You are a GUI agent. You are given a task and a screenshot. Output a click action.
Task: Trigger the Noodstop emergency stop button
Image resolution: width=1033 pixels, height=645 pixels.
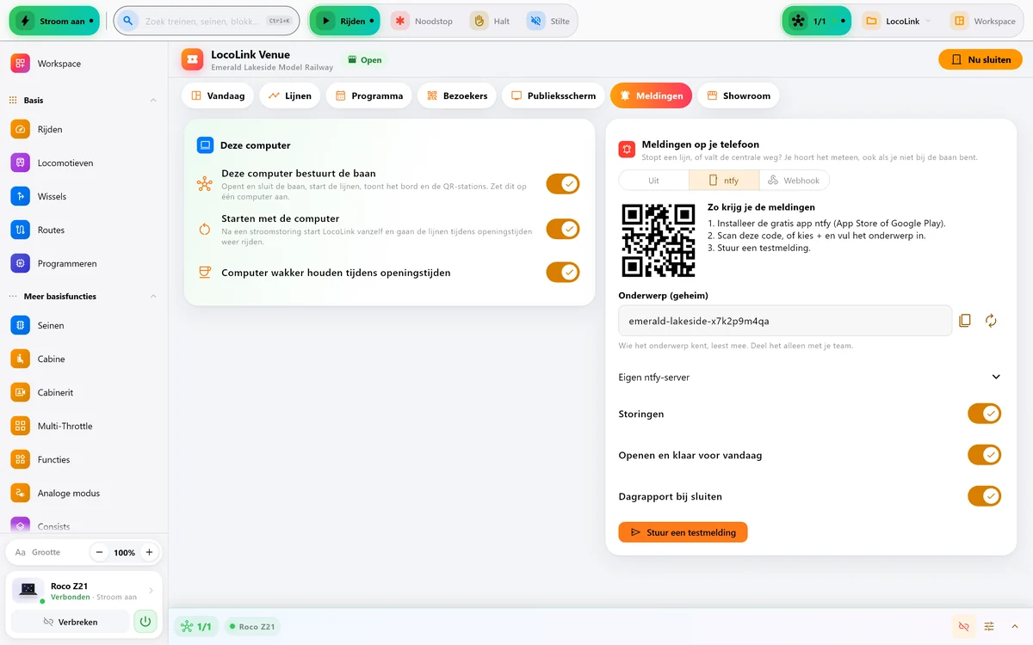[x=423, y=21]
